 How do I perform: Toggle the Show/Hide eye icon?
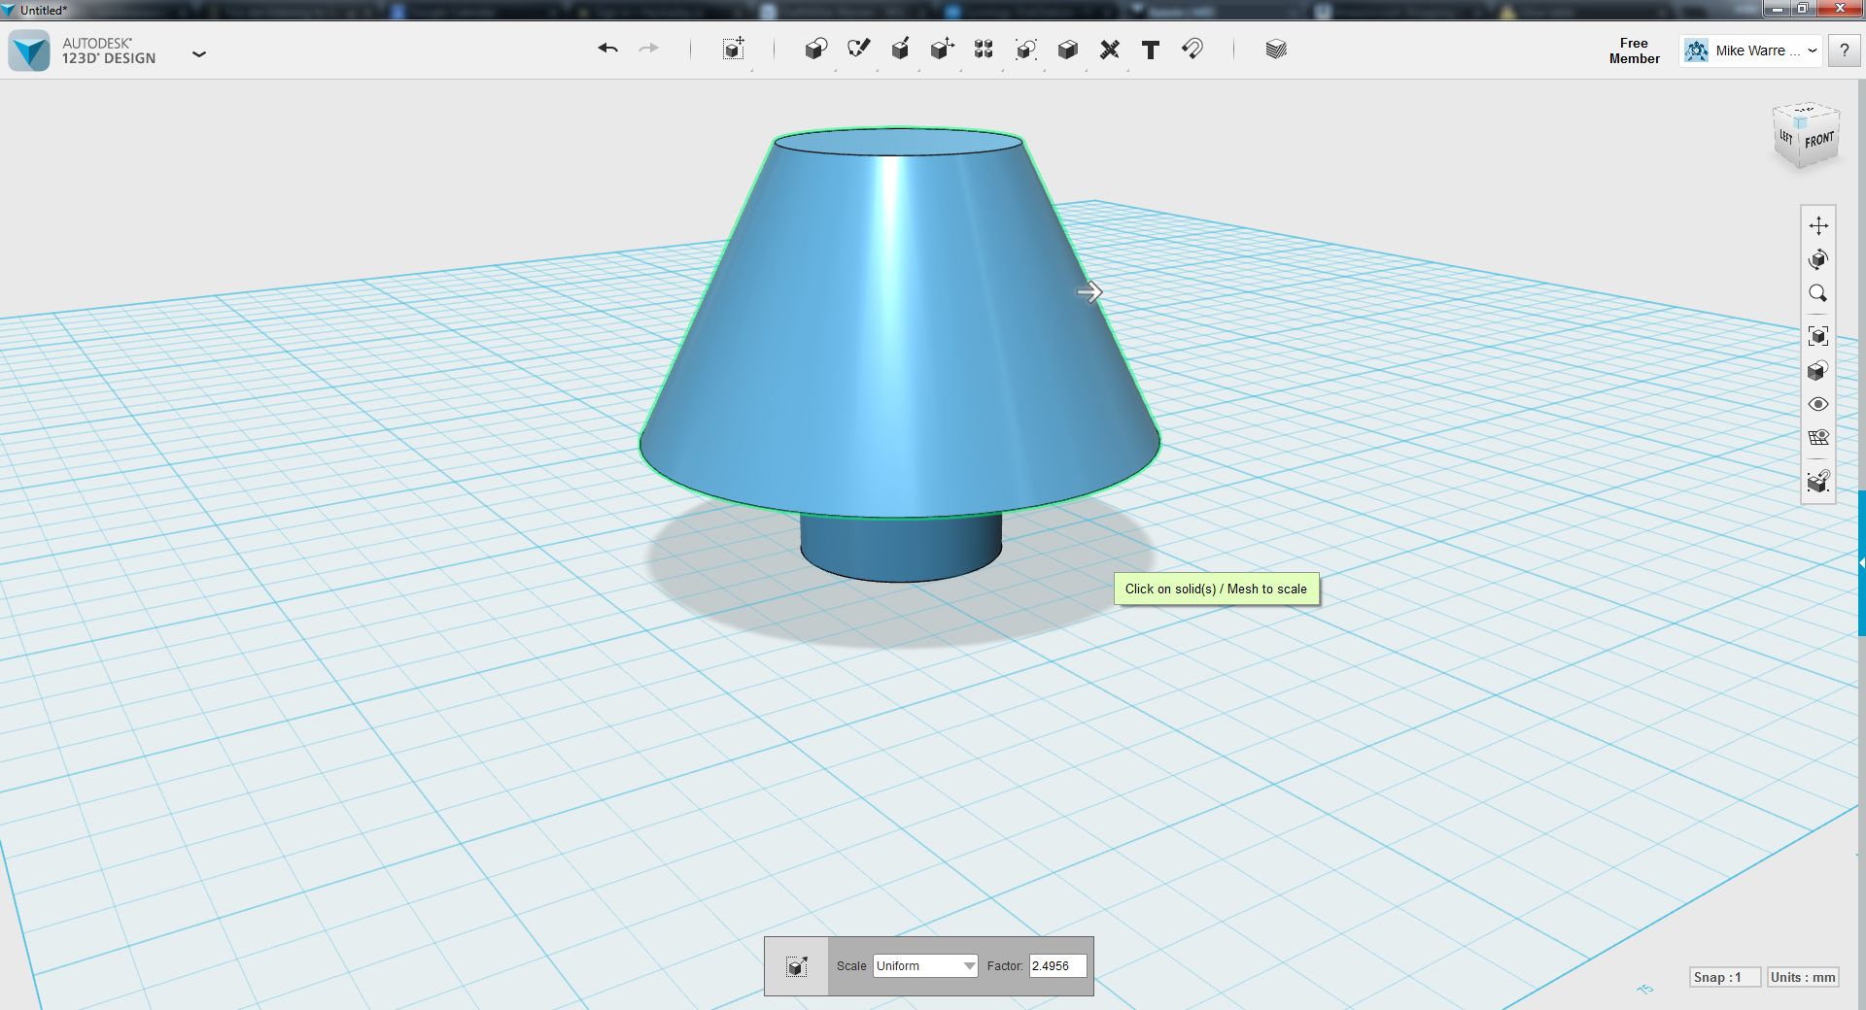(1818, 404)
